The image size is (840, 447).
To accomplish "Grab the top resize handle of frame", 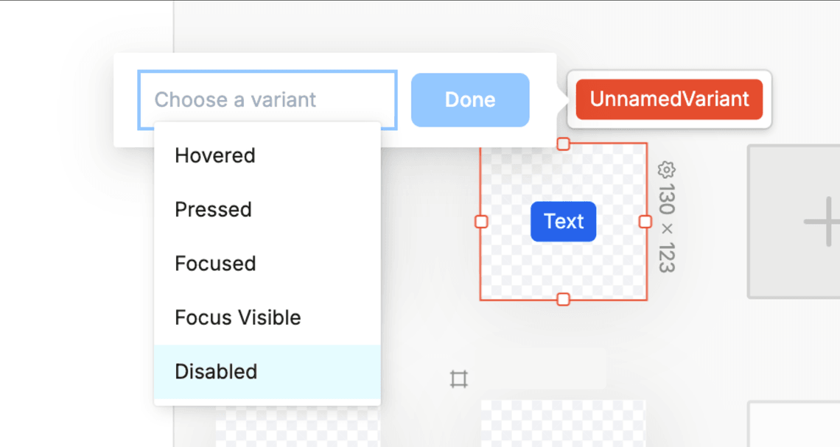I will (x=564, y=144).
